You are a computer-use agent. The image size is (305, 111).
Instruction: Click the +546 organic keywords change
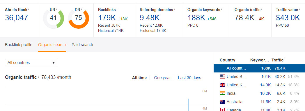click(x=212, y=19)
